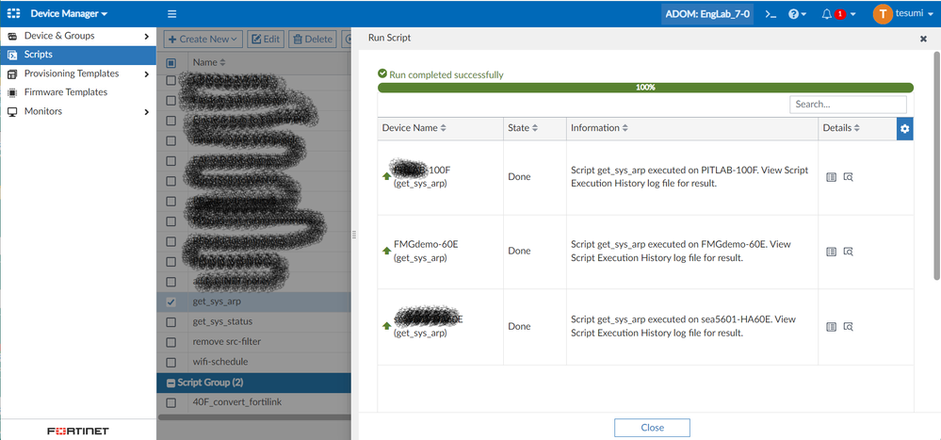Click the column settings gear icon
The width and height of the screenshot is (941, 440).
tap(905, 128)
